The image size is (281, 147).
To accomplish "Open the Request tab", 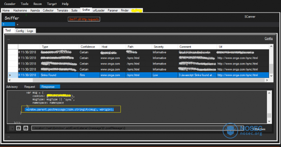I will pos(30,87).
